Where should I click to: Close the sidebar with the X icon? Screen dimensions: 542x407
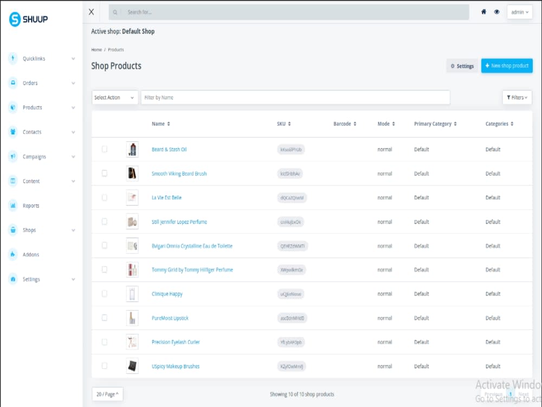click(x=91, y=12)
